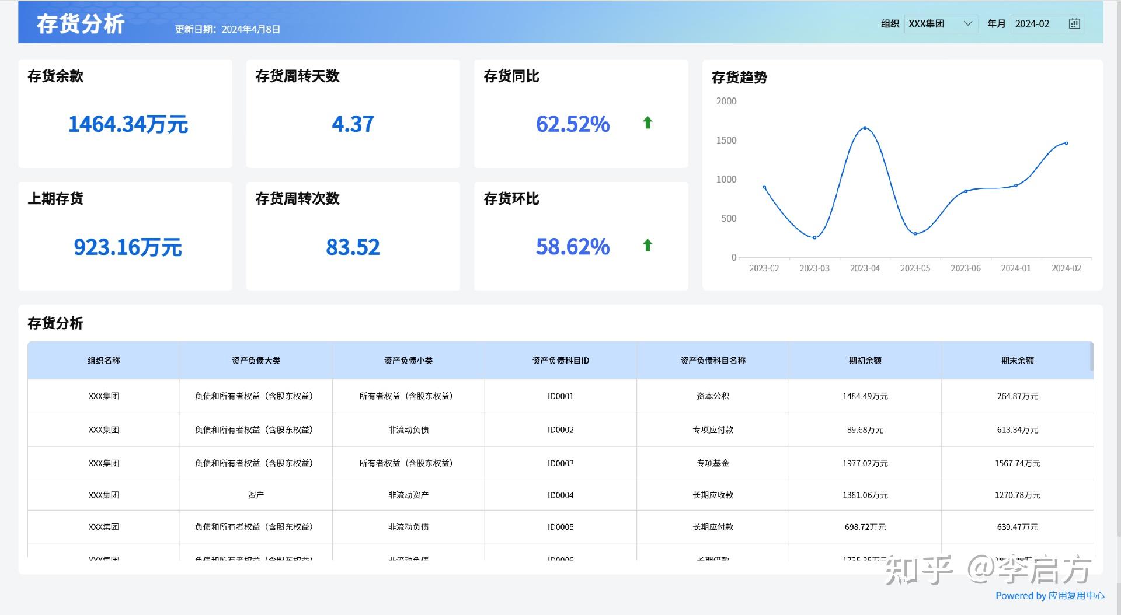Select the 组织名称 column header
1121x615 pixels.
[103, 360]
